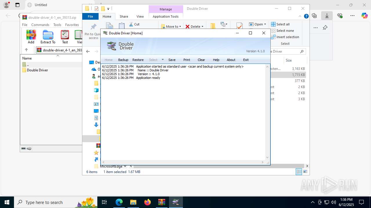Click the Extract To icon in WinRAR
Screen dimensions: 371x208
point(48,37)
